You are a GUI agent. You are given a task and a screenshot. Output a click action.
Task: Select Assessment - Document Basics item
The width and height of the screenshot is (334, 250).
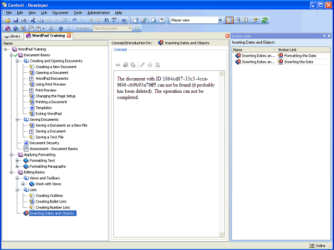coord(54,149)
